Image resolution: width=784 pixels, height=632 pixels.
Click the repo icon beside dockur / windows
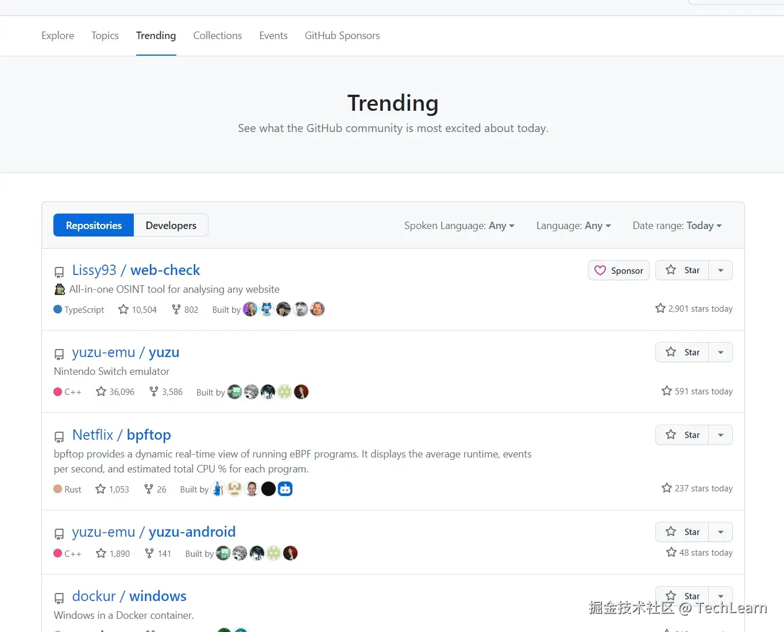pos(59,598)
